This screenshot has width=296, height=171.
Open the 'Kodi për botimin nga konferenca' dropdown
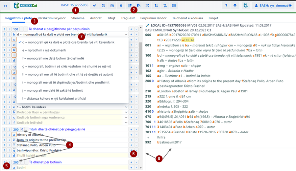tap(126, 118)
